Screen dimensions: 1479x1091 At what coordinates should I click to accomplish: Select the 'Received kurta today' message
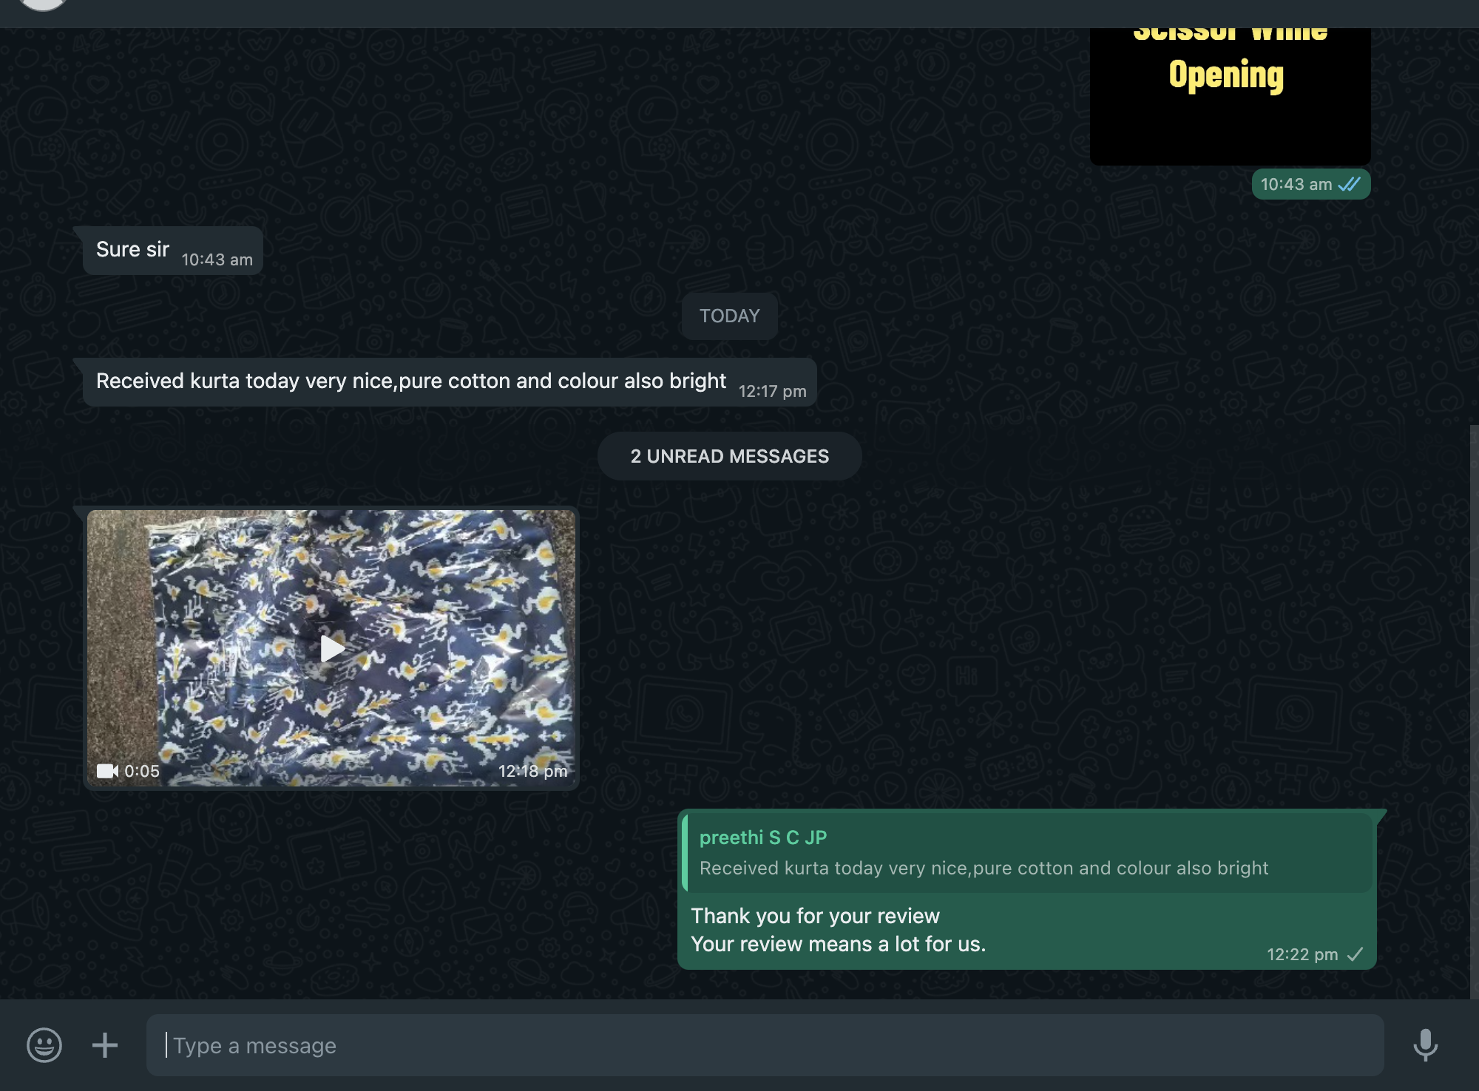point(411,381)
